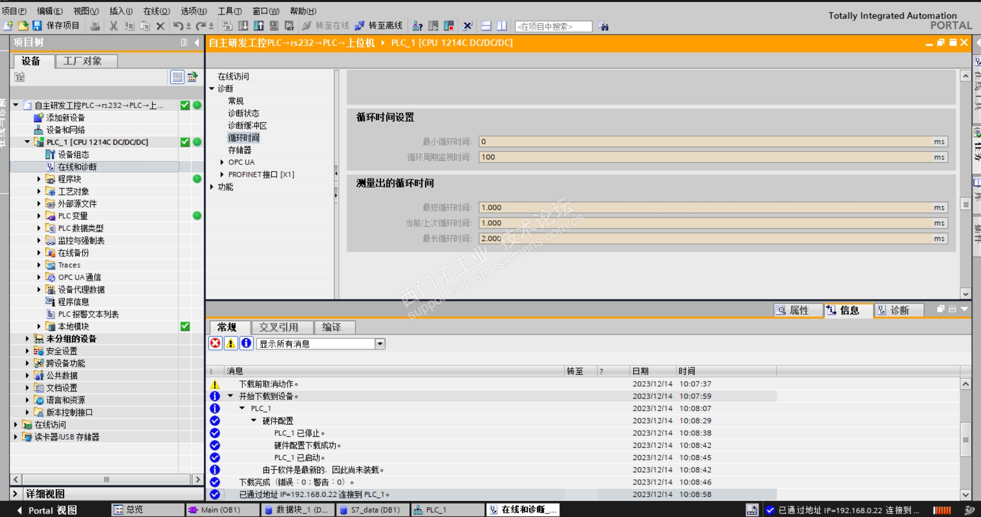981x517 pixels.
Task: Click the search in project binoculars icon
Action: [x=603, y=26]
